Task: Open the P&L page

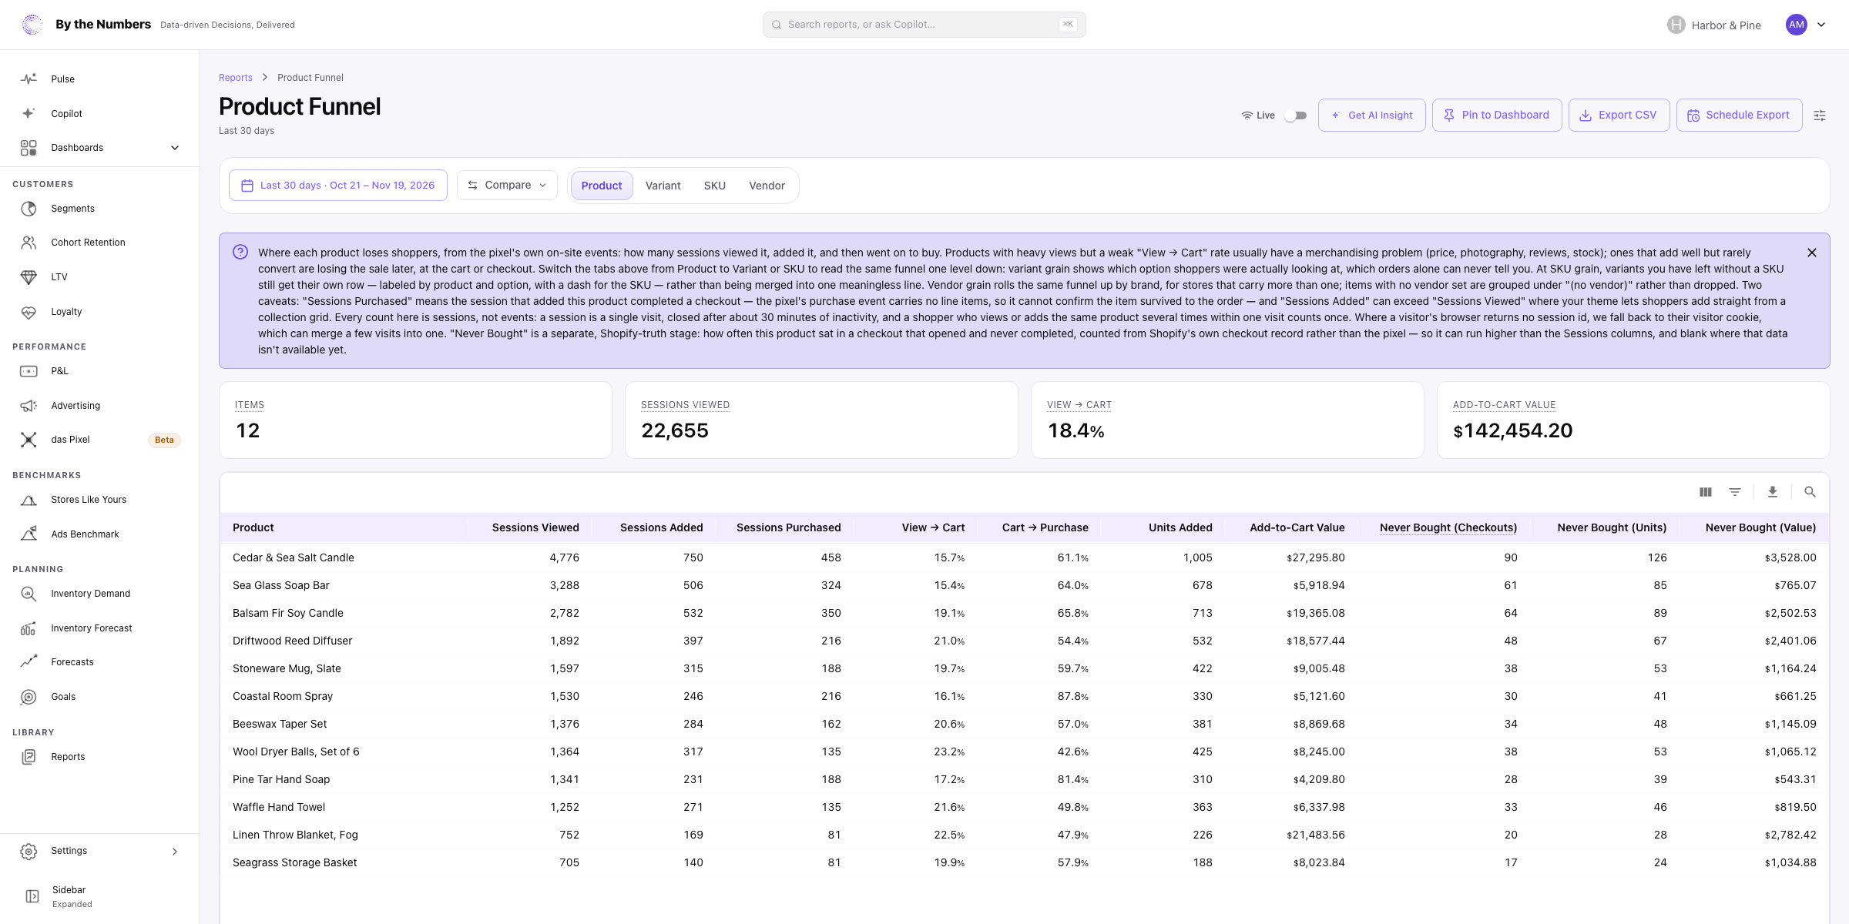Action: (99, 371)
